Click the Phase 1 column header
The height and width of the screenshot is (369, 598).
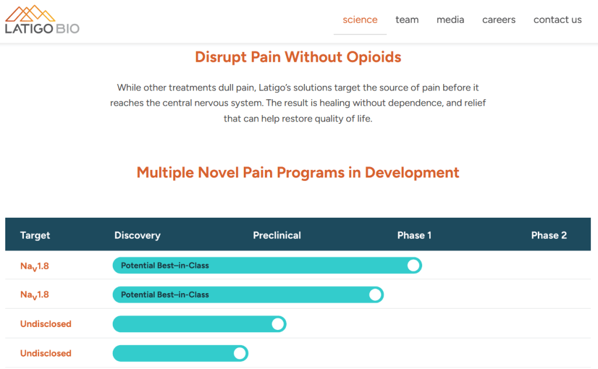point(414,235)
